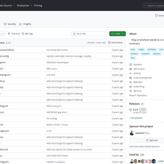View the 31 Tags link
Image resolution: width=164 pixels, height=164 pixels.
[x=27, y=34]
